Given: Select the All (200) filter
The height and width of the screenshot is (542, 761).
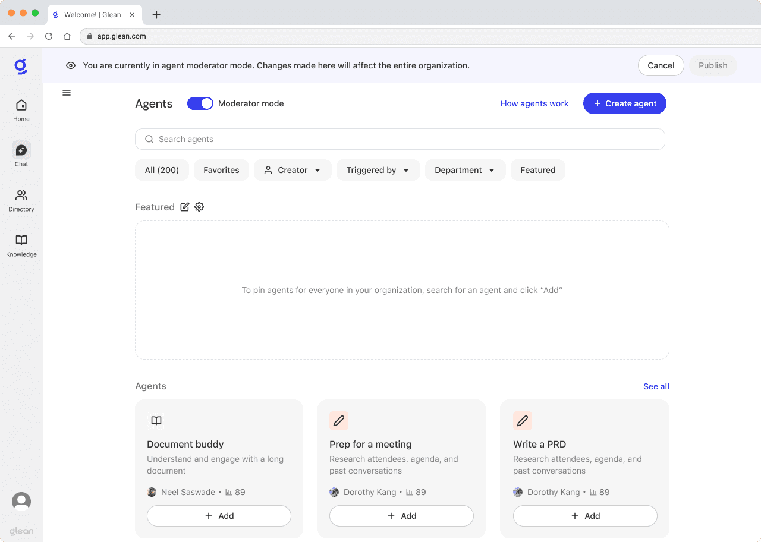Looking at the screenshot, I should coord(162,170).
